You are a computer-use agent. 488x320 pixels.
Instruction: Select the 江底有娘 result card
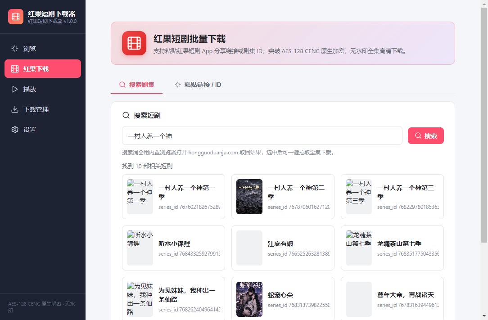(283, 248)
